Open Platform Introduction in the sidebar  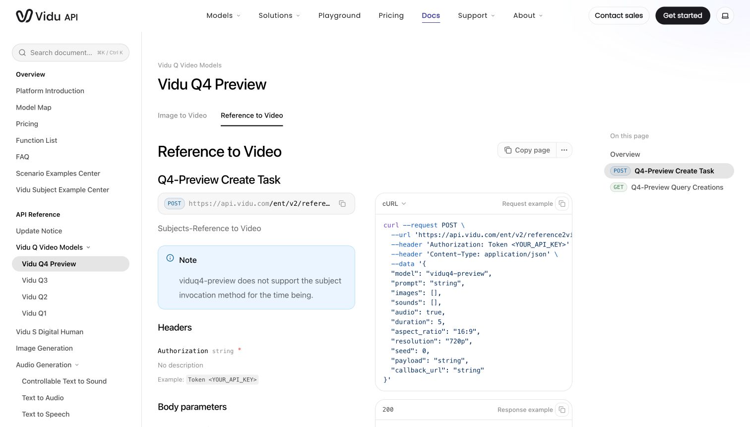[50, 91]
